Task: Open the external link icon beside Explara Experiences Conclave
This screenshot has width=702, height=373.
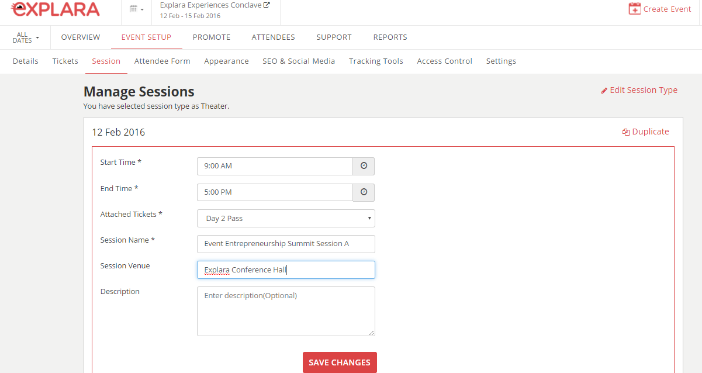Action: (267, 5)
